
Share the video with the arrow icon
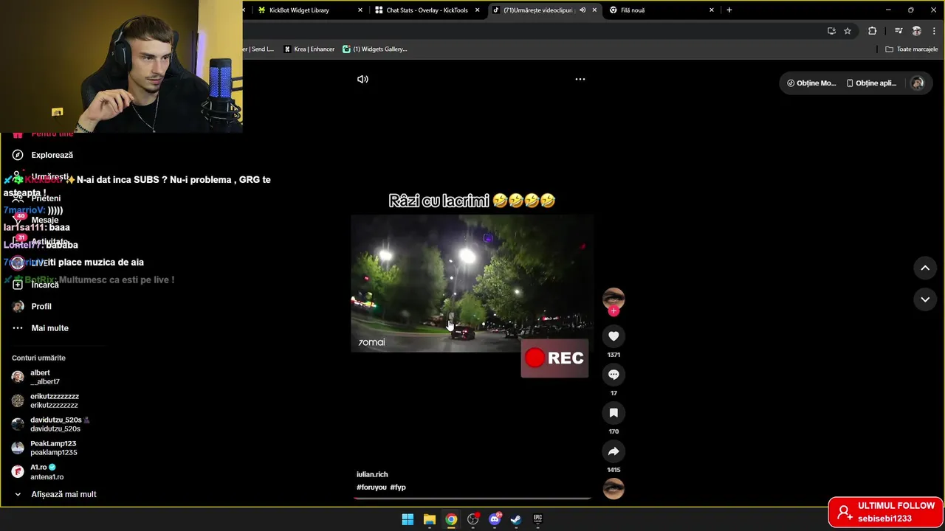[614, 451]
